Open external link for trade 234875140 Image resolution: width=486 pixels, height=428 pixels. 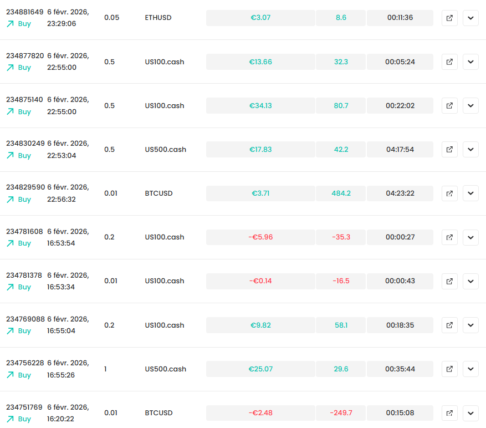(449, 106)
